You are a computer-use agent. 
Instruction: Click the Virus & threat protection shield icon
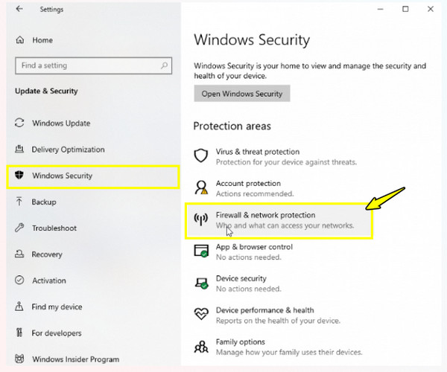tap(201, 155)
